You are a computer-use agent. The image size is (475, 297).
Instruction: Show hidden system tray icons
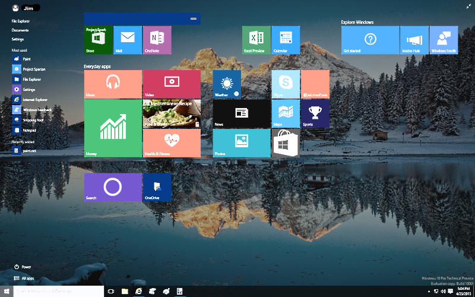[x=429, y=291]
